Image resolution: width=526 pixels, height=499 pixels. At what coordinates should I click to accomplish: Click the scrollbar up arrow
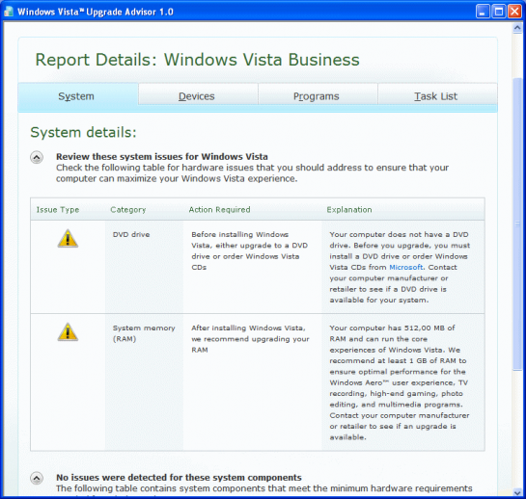point(517,28)
